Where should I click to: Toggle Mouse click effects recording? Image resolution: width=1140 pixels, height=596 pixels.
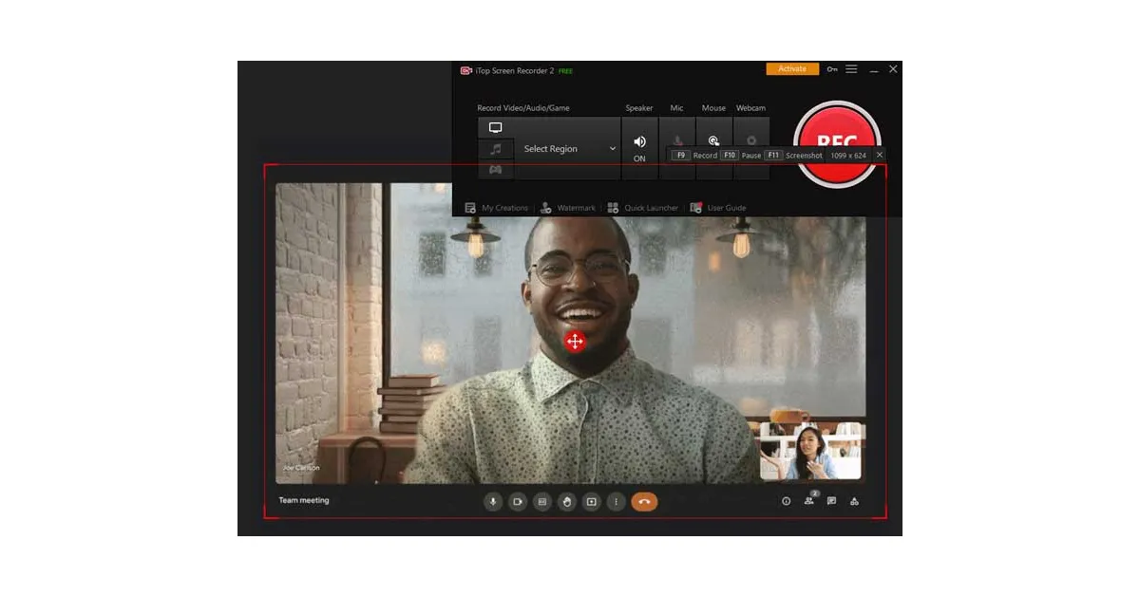click(713, 139)
